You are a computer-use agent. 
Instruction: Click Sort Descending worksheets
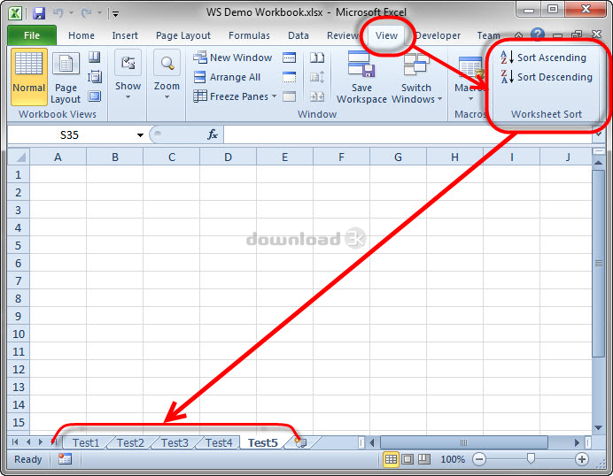pyautogui.click(x=547, y=77)
